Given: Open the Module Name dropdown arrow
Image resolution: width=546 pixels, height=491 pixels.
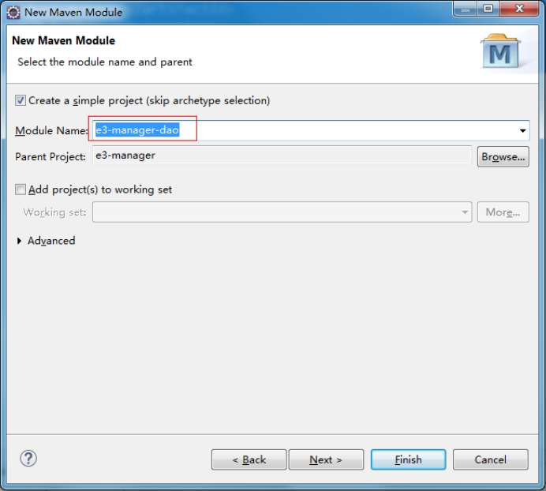Looking at the screenshot, I should click(522, 131).
